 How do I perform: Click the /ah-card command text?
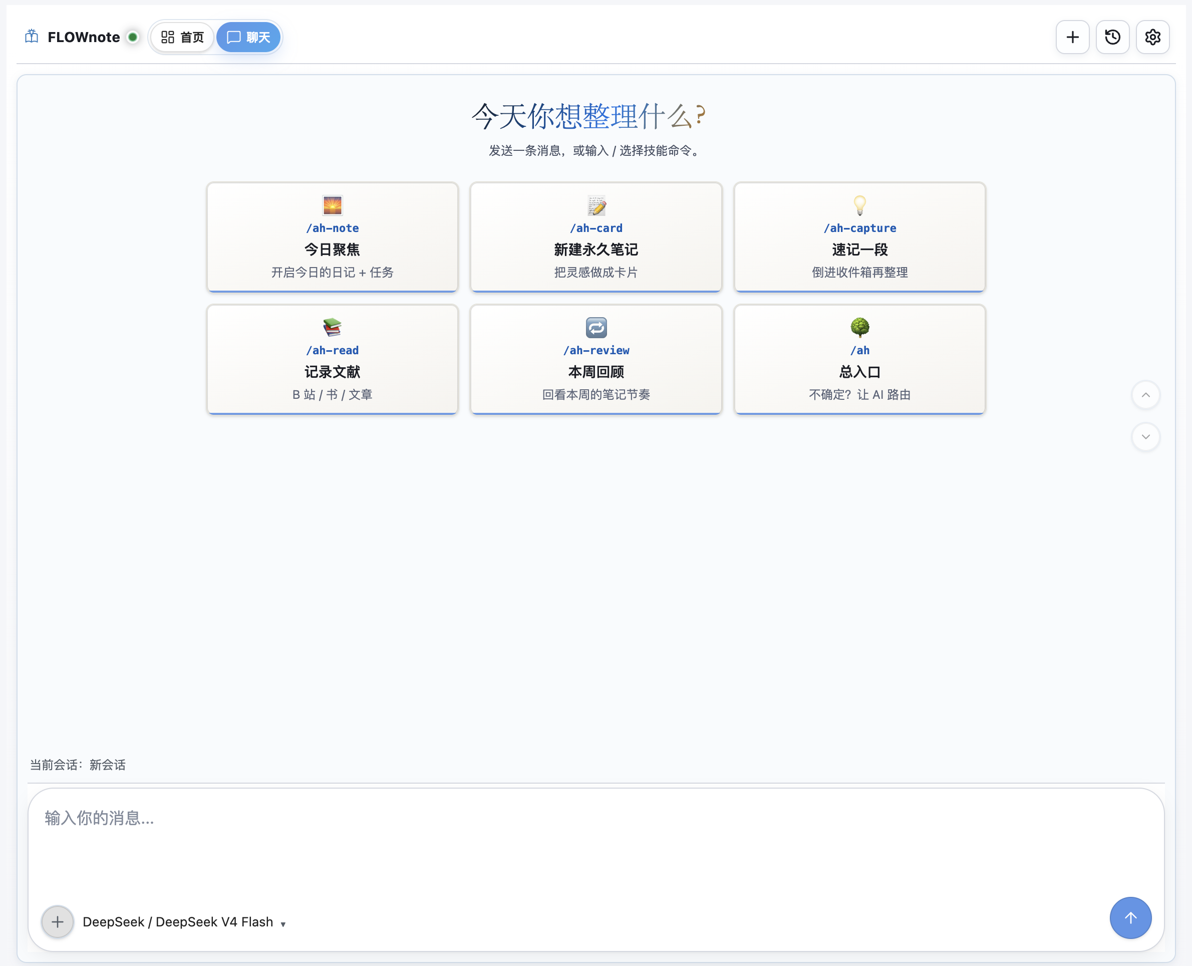(x=597, y=228)
